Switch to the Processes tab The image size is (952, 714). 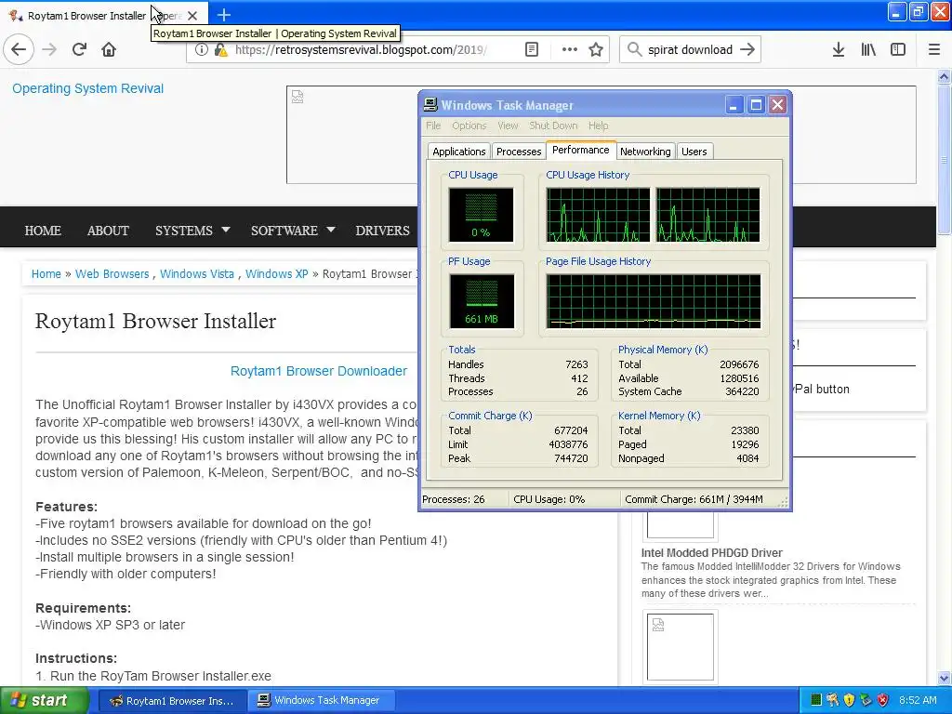pos(519,152)
